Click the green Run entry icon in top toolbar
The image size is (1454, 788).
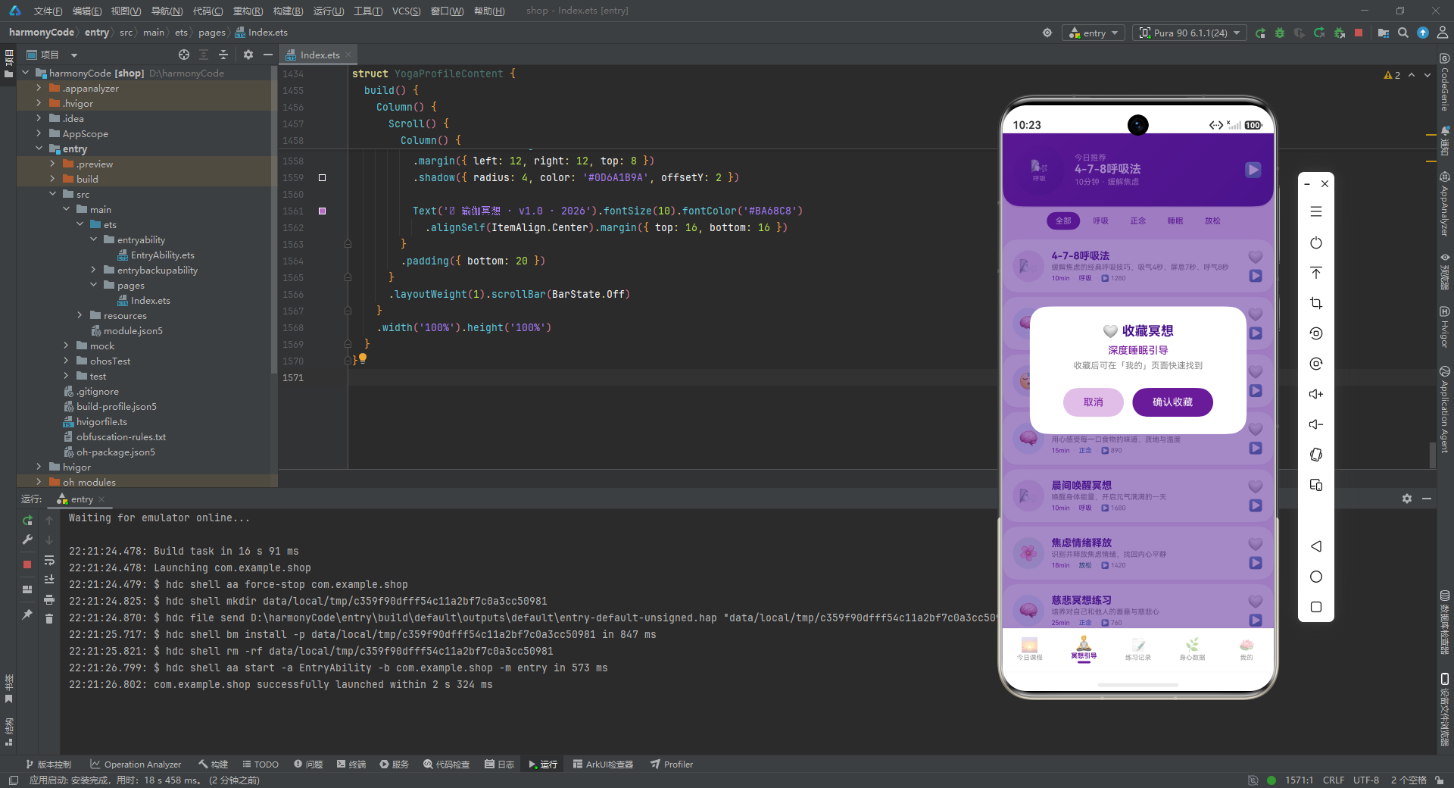1260,33
